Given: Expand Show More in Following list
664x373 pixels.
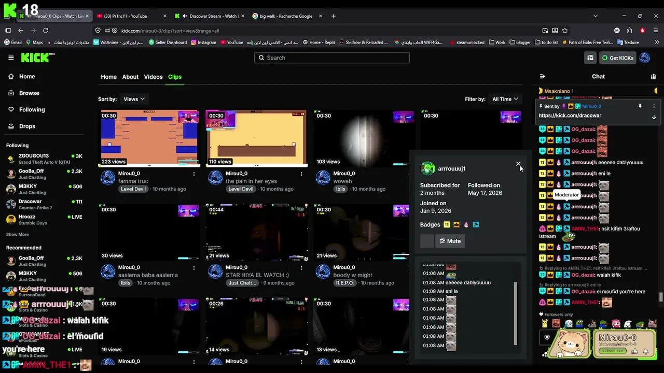Looking at the screenshot, I should coord(18,235).
